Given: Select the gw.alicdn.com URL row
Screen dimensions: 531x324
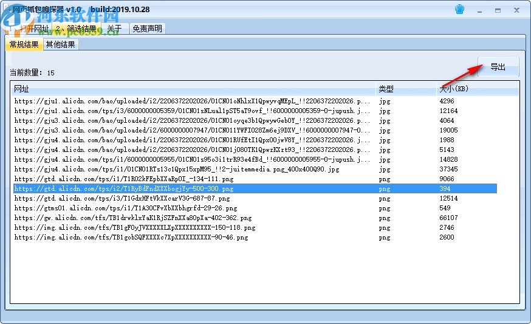Looking at the screenshot, I should pyautogui.click(x=255, y=218).
